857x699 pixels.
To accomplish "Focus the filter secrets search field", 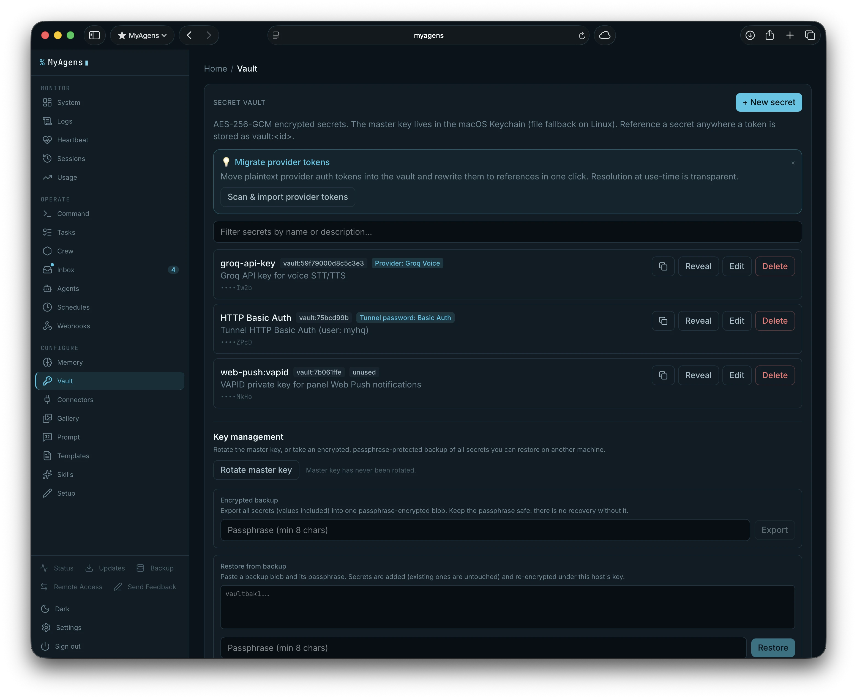I will 507,232.
